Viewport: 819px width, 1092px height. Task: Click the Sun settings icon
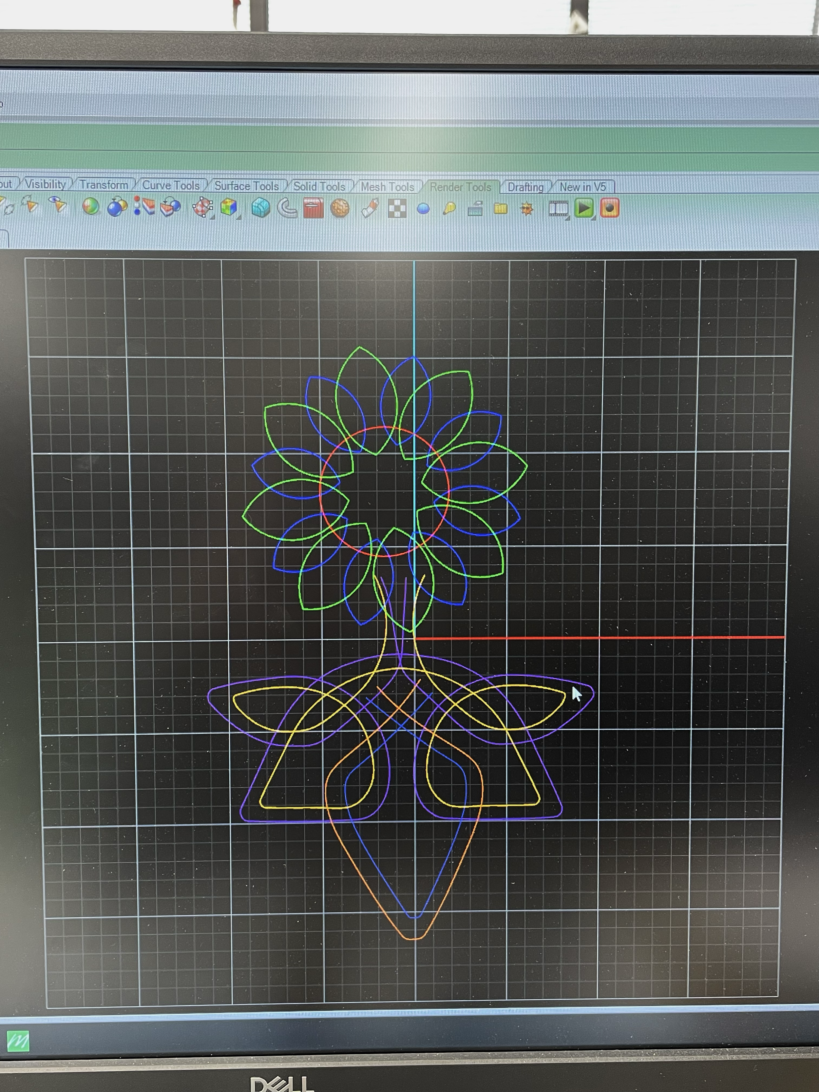pos(527,209)
